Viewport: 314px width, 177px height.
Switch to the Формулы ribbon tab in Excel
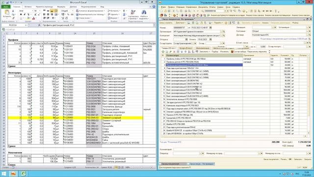(61, 7)
